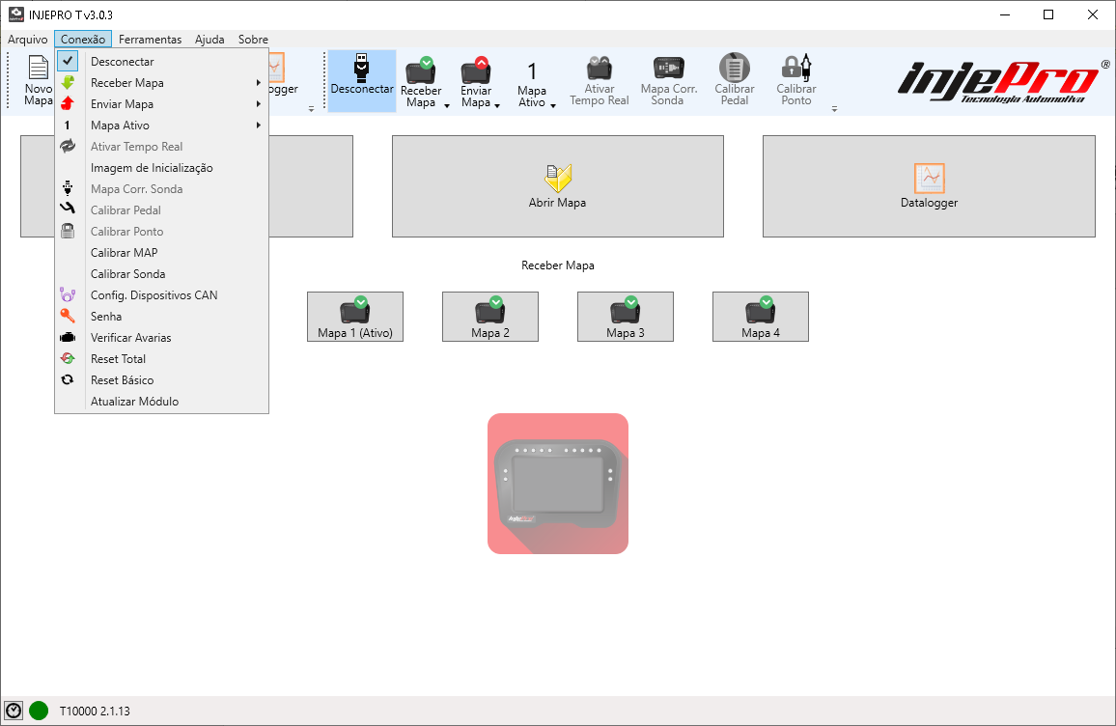Click the device image thumbnail
This screenshot has height=726, width=1116.
tap(557, 484)
